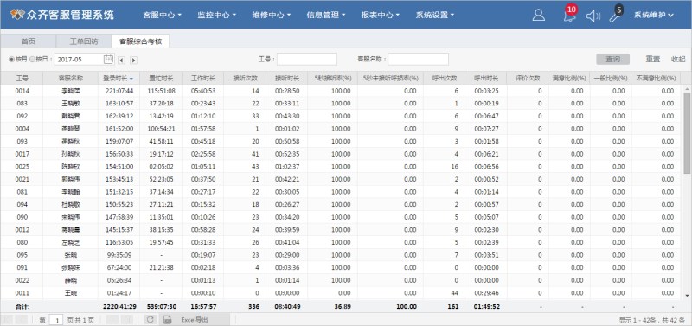
Task: Open the 系统维护 user dropdown
Action: tap(654, 15)
